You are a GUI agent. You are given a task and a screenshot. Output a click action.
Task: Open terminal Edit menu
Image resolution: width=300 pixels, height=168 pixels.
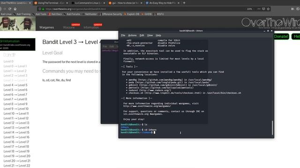142,35
